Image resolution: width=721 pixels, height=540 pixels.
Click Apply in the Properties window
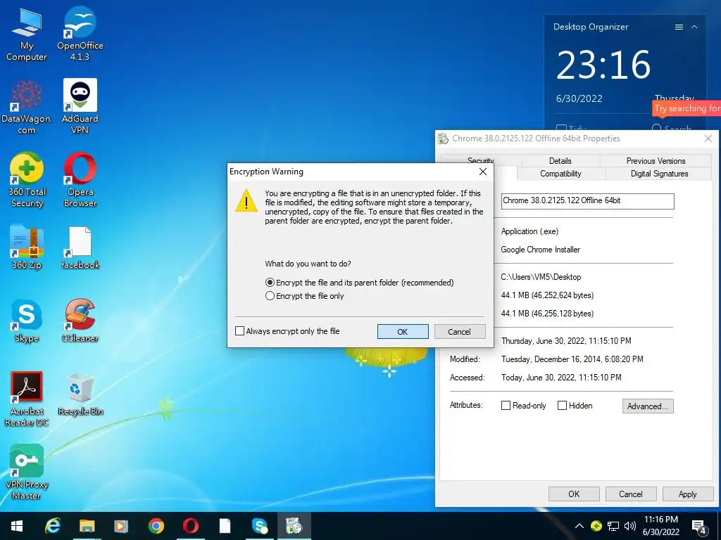coord(687,494)
